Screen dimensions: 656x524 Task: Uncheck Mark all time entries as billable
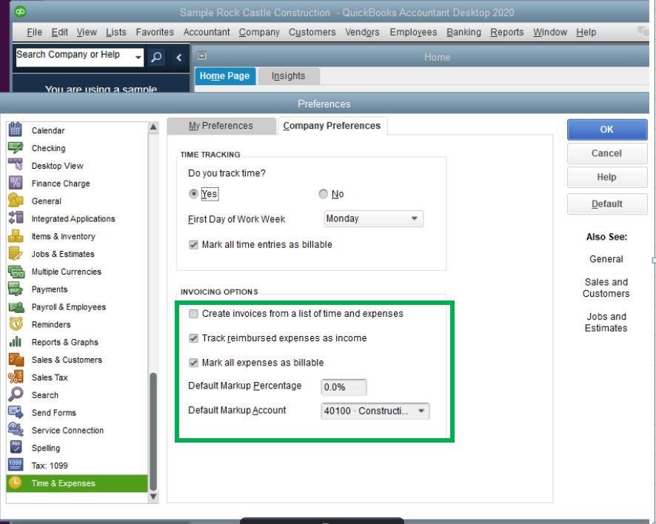tap(193, 245)
